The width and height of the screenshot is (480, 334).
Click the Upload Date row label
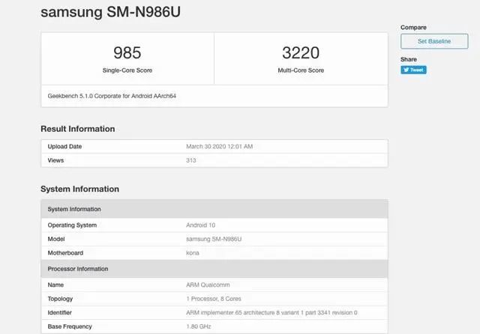[x=64, y=146]
